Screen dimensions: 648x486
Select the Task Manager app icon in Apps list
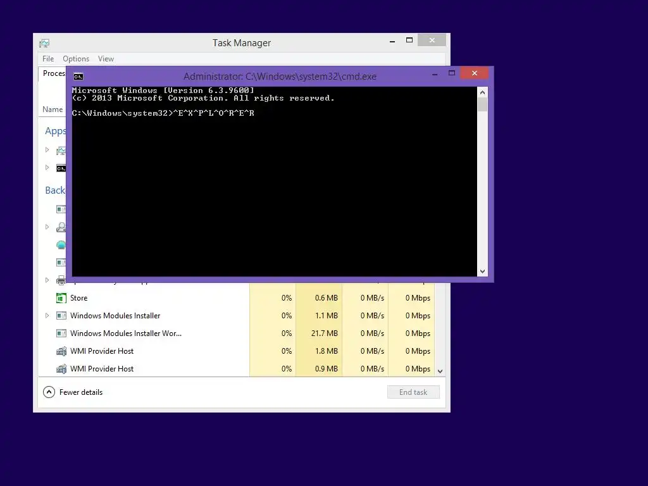click(x=61, y=151)
